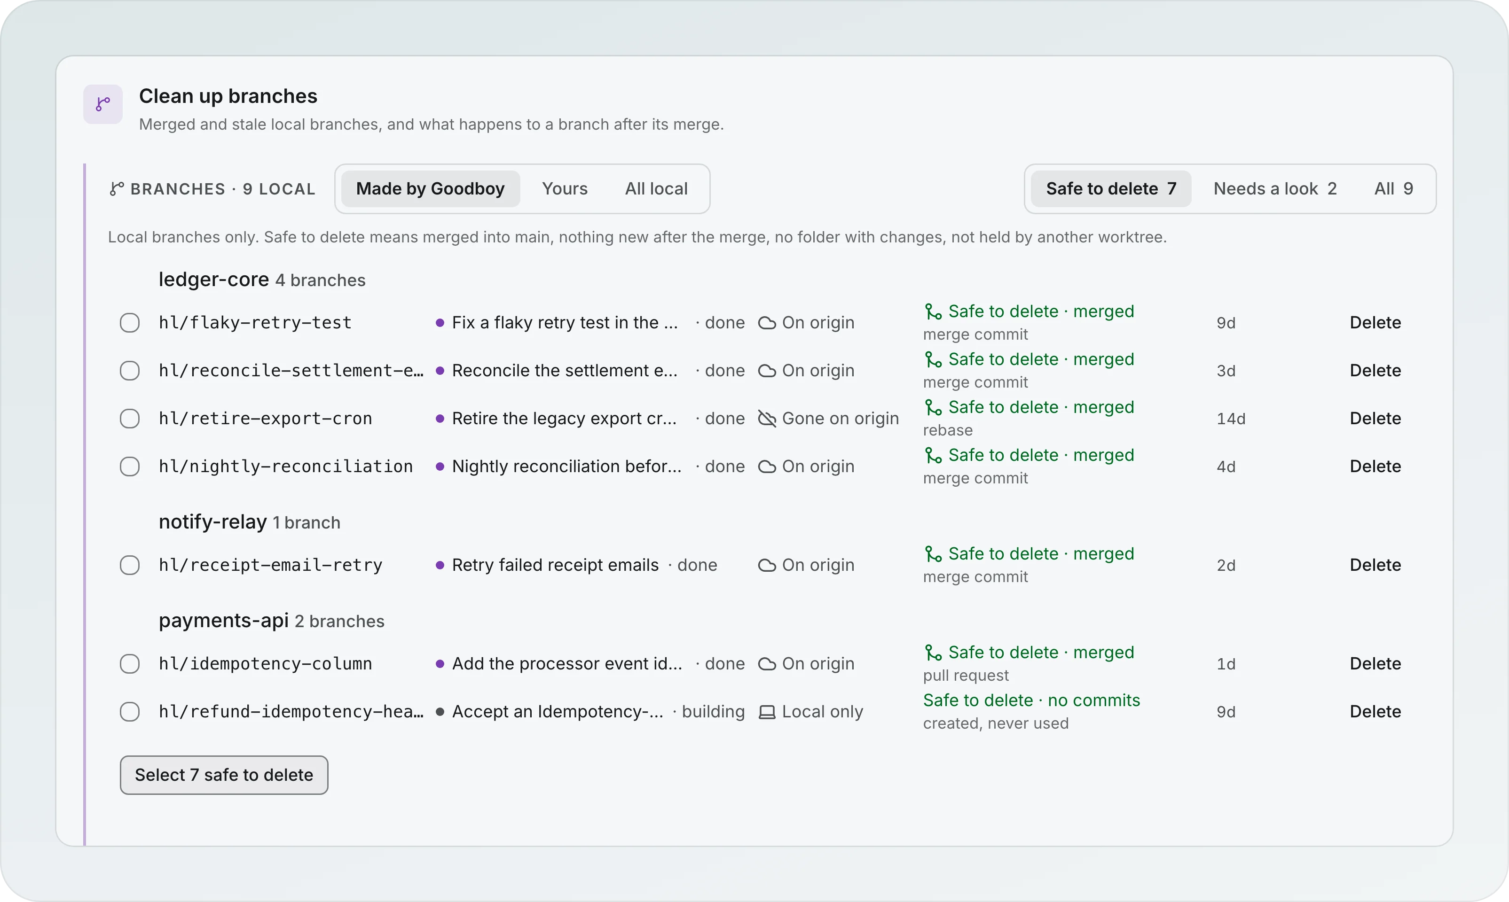Delete the hl/flaky-retry-test branch

click(x=1375, y=323)
